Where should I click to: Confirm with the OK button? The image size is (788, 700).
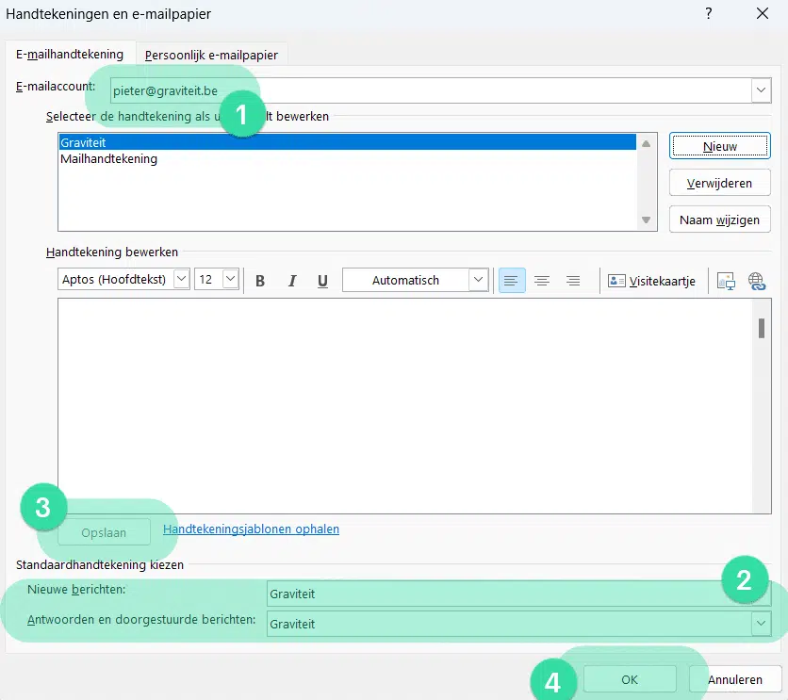[x=630, y=679]
